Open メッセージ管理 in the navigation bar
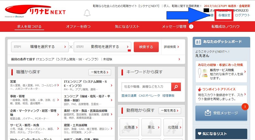255x140 pixels. click(x=174, y=26)
